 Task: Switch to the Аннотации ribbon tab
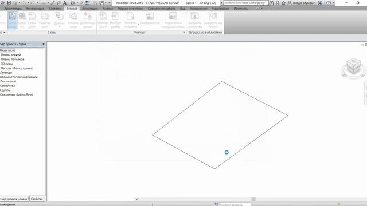pos(90,9)
